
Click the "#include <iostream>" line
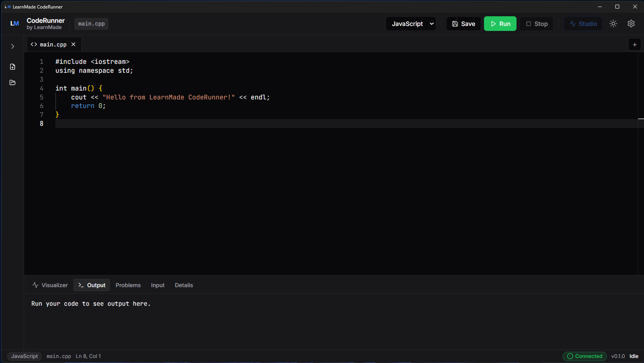coord(92,62)
